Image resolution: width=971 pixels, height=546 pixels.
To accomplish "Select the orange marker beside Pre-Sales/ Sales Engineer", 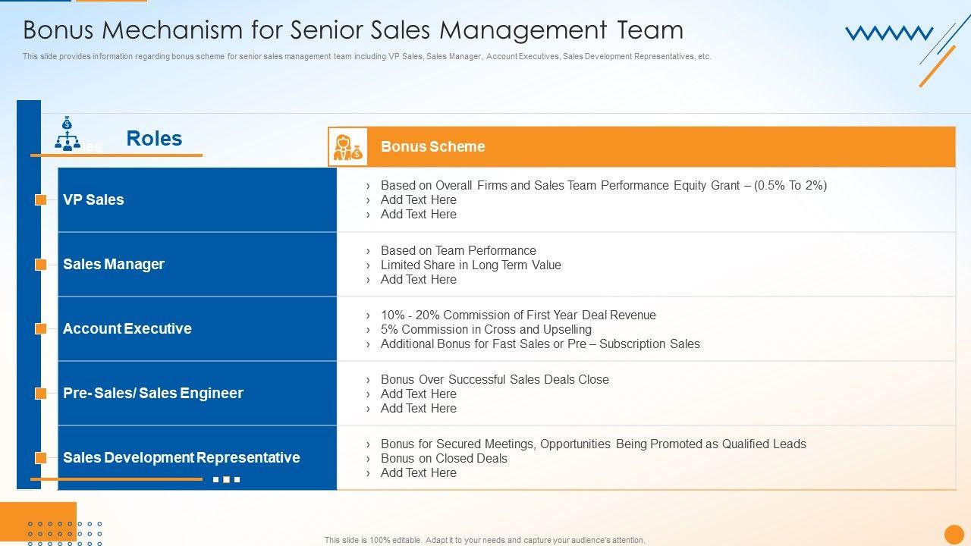I will tap(41, 394).
